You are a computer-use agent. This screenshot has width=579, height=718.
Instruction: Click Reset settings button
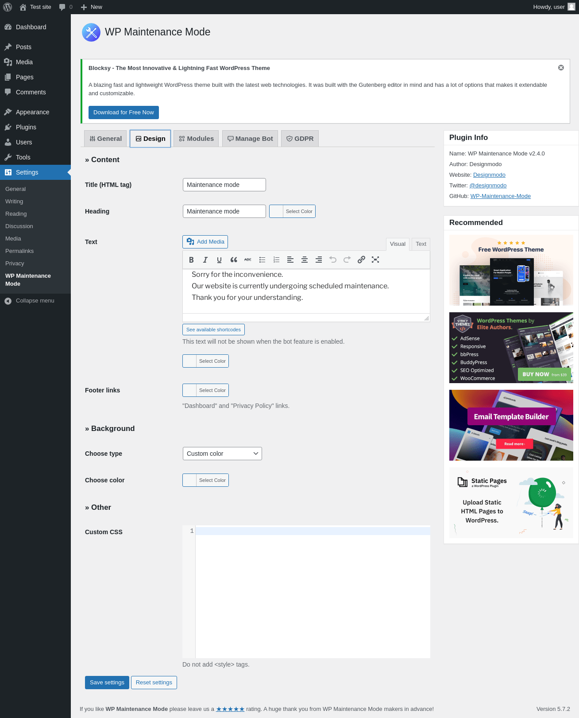[154, 683]
